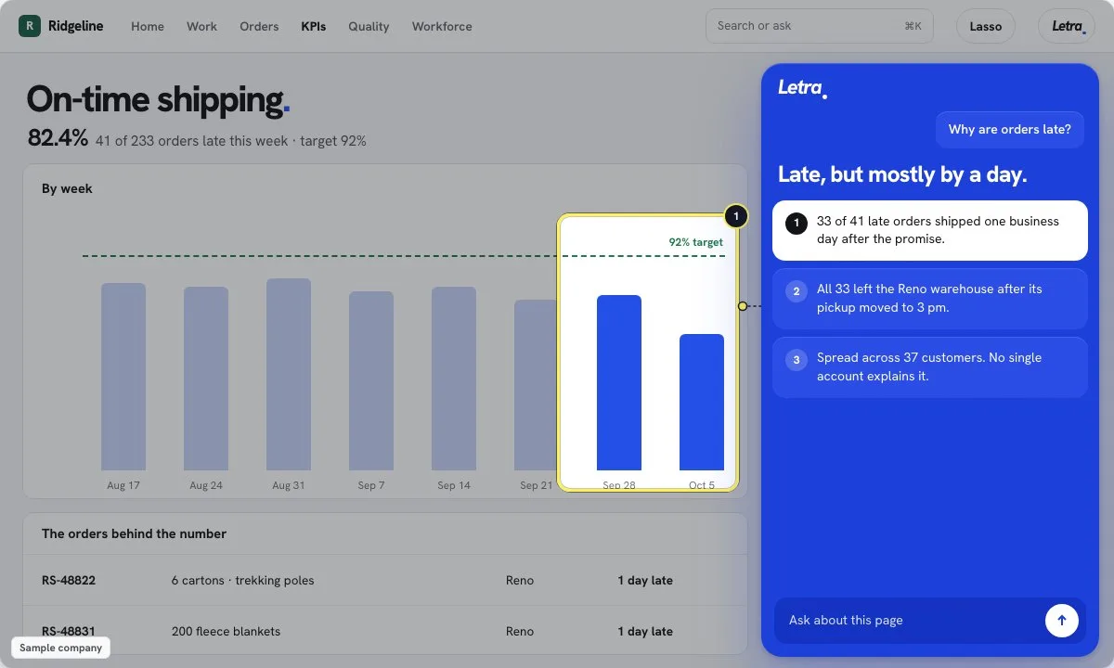Click the Sep 28 bar in chart
Image resolution: width=1114 pixels, height=668 pixels.
coord(619,383)
